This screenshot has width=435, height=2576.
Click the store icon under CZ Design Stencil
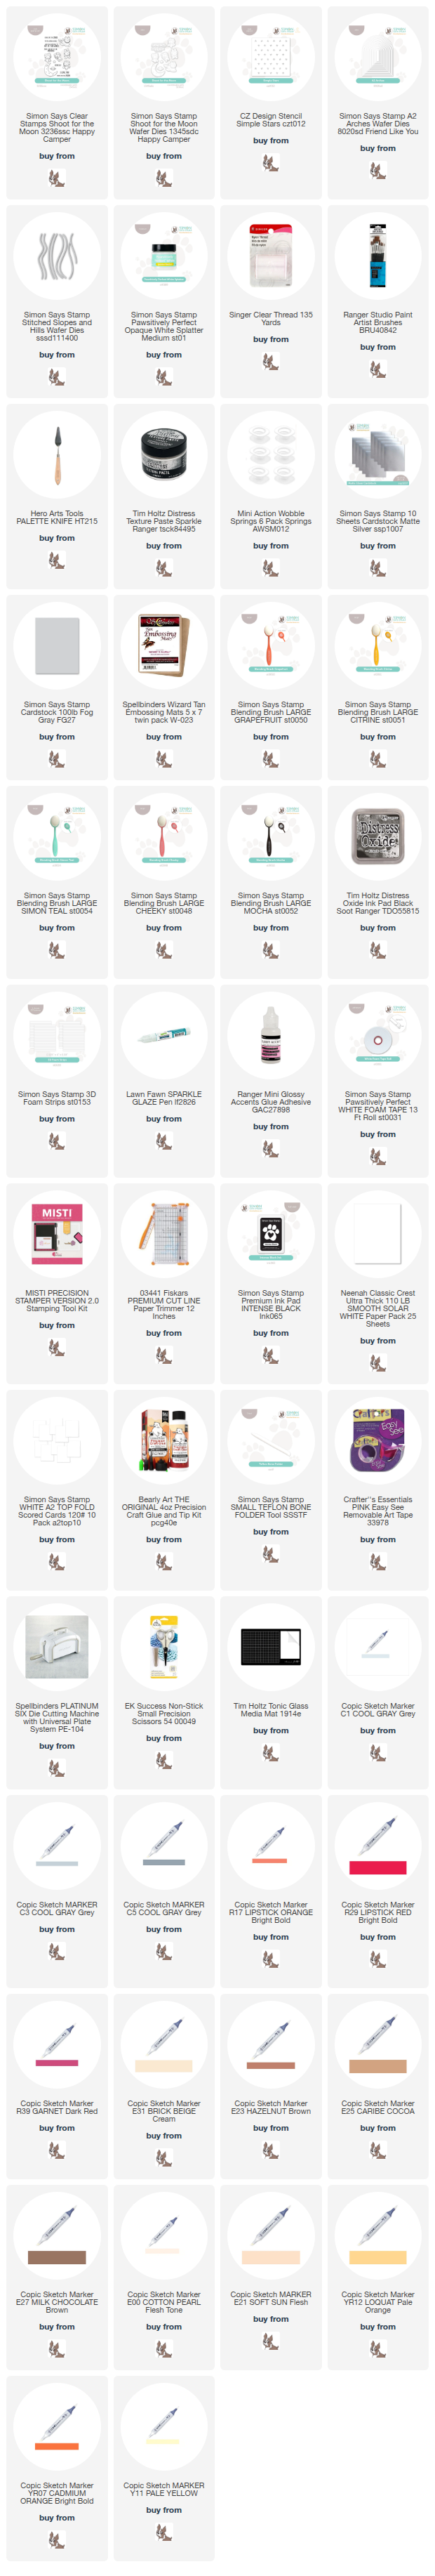270,163
